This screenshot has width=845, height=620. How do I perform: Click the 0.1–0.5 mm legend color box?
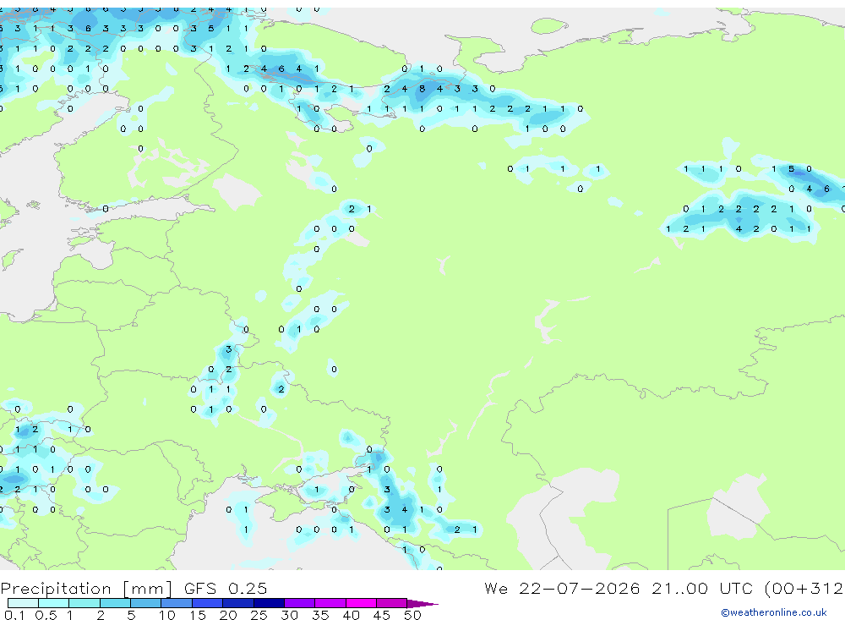click(23, 603)
